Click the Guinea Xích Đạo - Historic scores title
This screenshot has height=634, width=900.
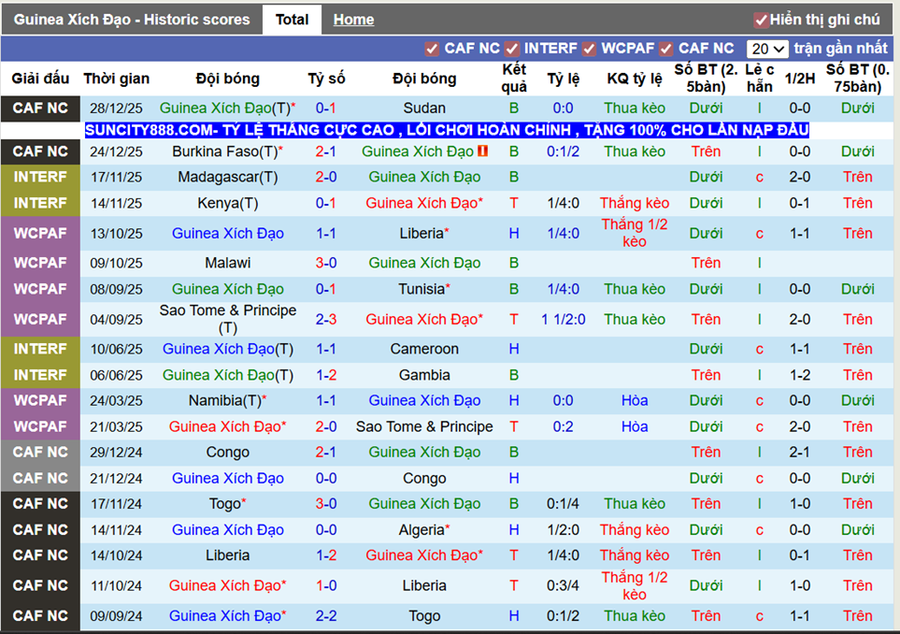click(x=132, y=20)
